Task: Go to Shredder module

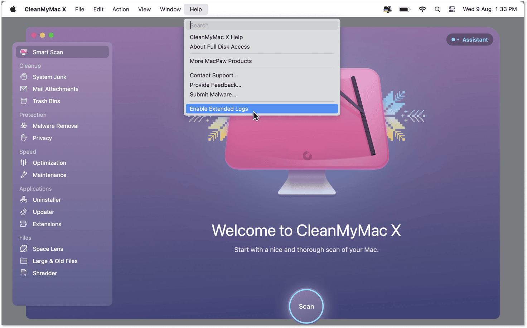Action: pyautogui.click(x=62, y=273)
